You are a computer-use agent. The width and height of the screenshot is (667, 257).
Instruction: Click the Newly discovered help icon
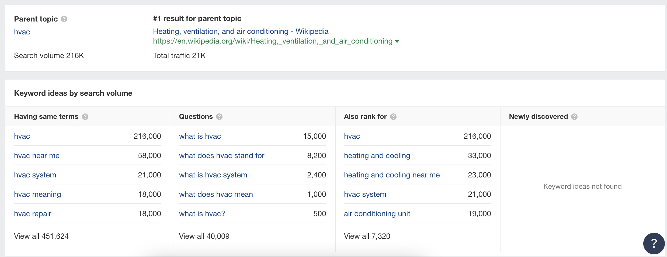coord(574,117)
